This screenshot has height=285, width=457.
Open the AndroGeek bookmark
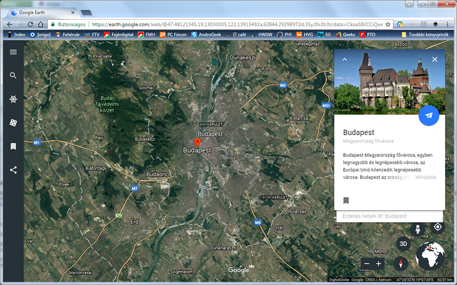coord(206,34)
